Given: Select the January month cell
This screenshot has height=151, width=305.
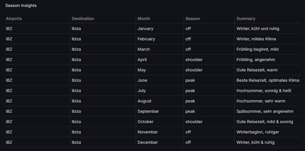Looking at the screenshot, I should pyautogui.click(x=145, y=29).
